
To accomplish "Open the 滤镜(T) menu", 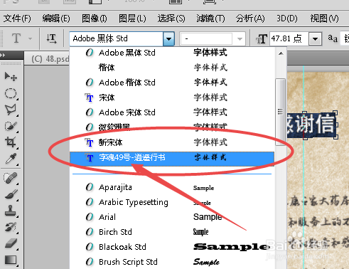I will (x=210, y=19).
